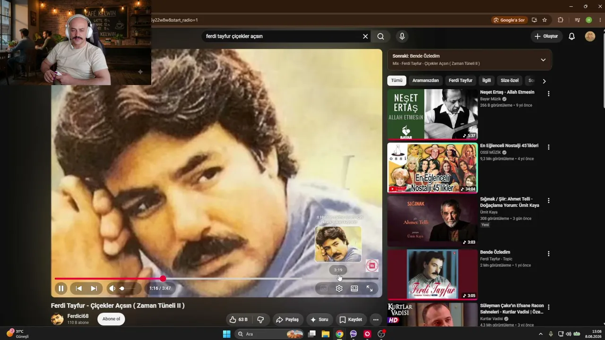Select the Tümü filter chip
Image resolution: width=605 pixels, height=340 pixels.
tap(397, 80)
